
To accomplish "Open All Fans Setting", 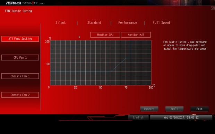I will 20,39.
